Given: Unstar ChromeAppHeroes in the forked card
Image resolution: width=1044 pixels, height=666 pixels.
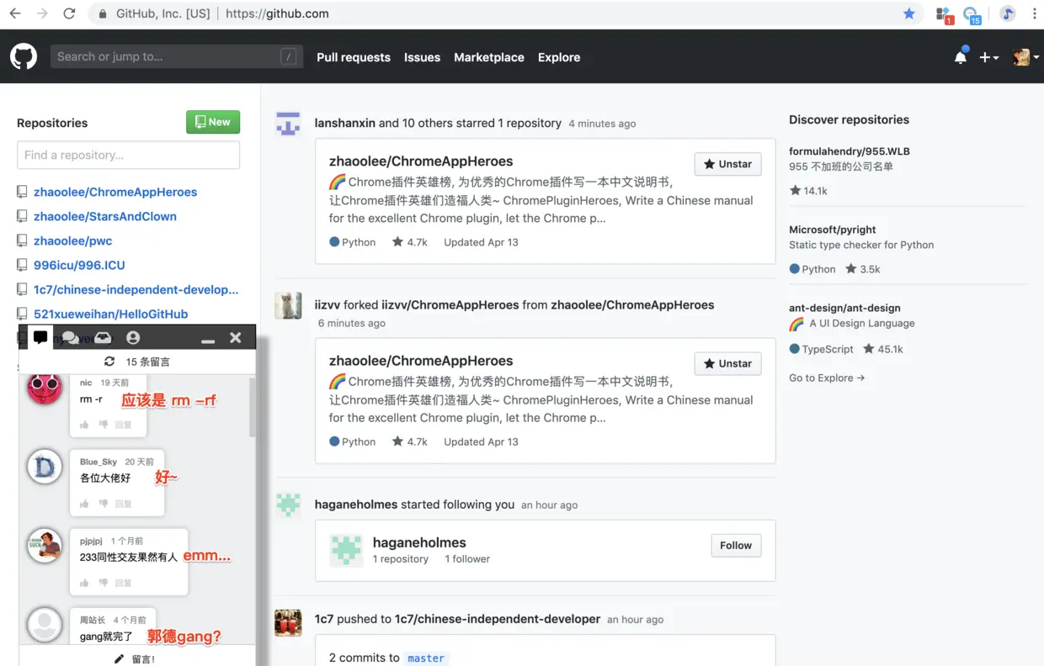Looking at the screenshot, I should coord(728,363).
